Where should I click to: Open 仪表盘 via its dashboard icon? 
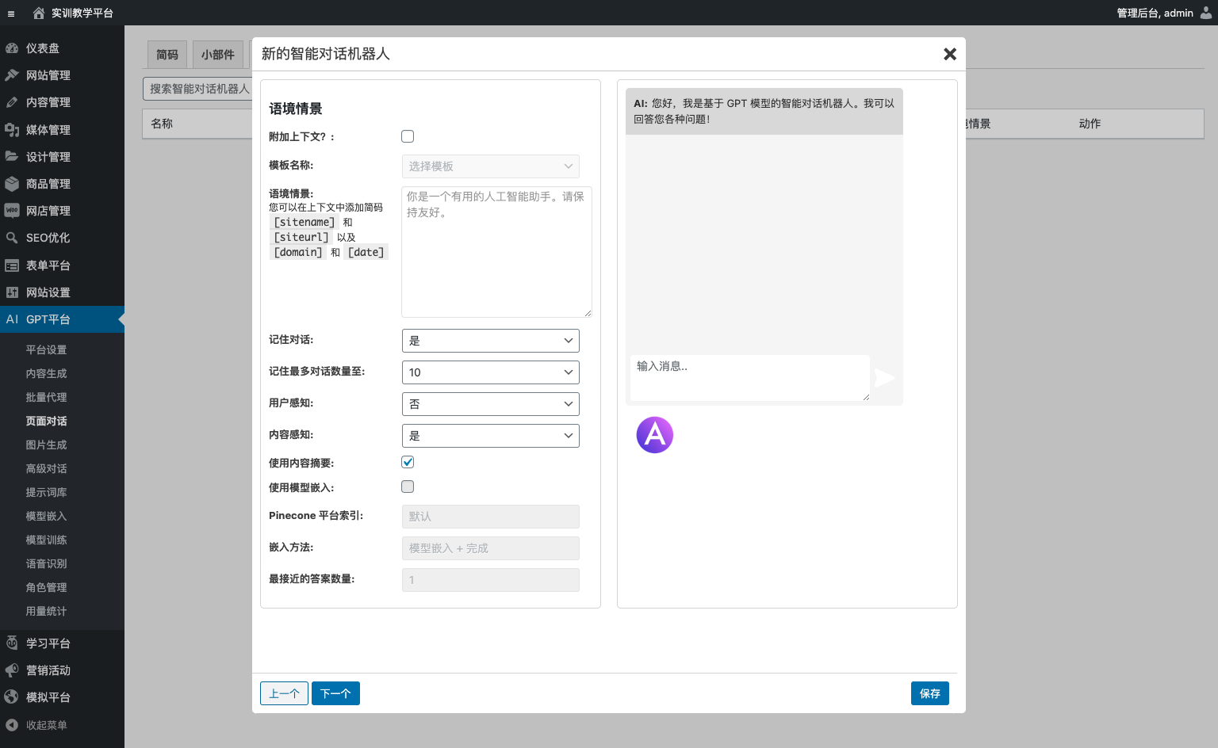[12, 48]
